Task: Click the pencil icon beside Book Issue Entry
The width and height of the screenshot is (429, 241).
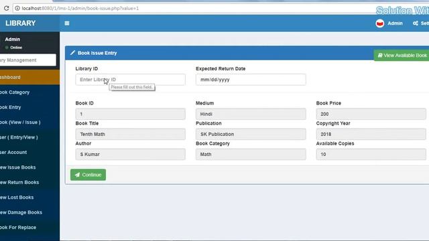Action: pos(72,53)
